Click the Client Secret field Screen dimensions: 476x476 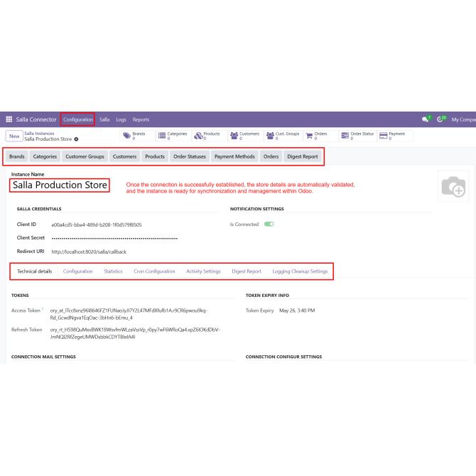114,238
